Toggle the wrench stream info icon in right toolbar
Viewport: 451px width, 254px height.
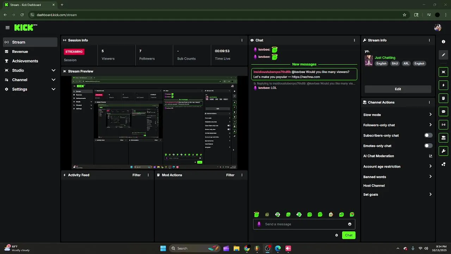pyautogui.click(x=443, y=151)
